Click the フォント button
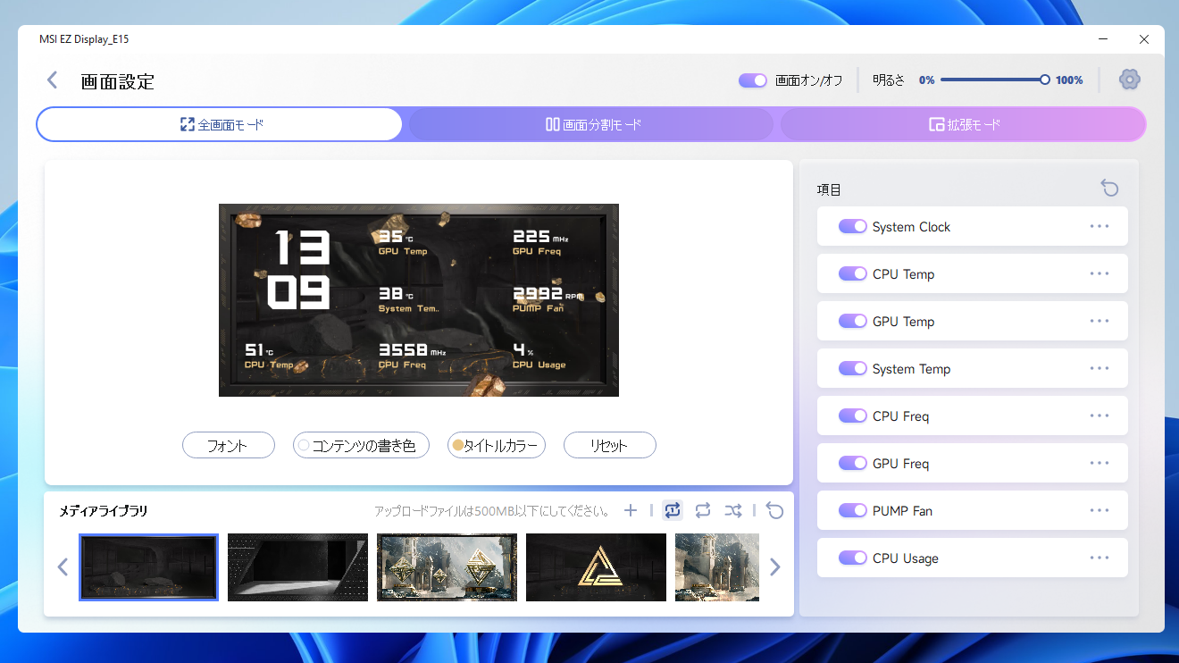Screen dimensions: 1179x663 [228, 445]
